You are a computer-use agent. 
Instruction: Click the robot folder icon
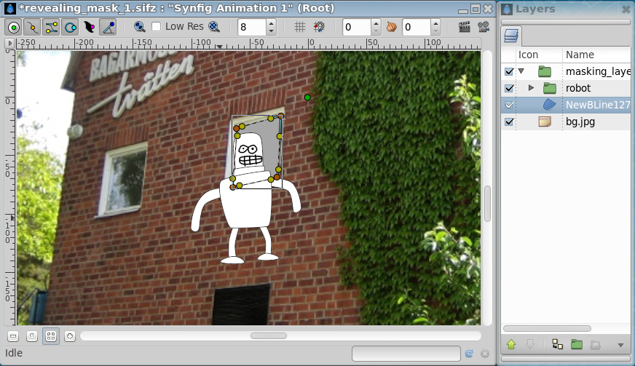tap(550, 88)
